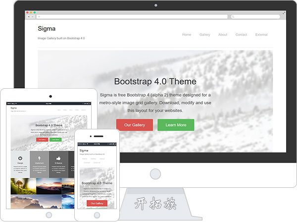Image resolution: width=297 pixels, height=223 pixels.
Task: Click the Implement lightning icon on tablet
Action: (39, 158)
